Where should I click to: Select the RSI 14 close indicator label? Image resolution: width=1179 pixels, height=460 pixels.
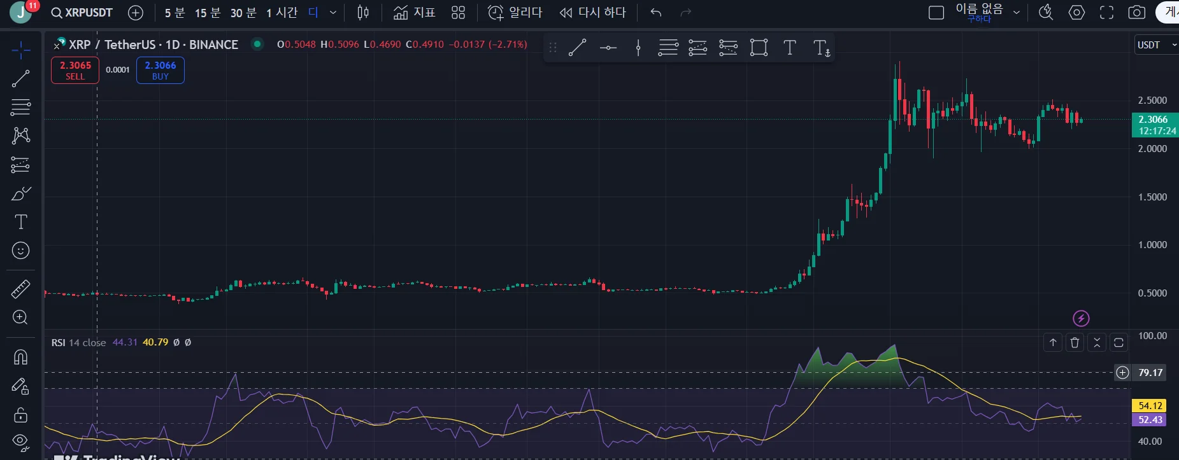79,342
